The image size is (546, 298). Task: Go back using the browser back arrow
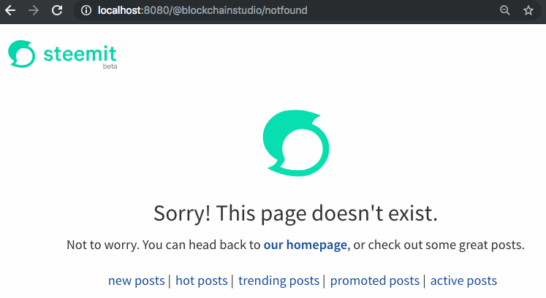[x=10, y=10]
